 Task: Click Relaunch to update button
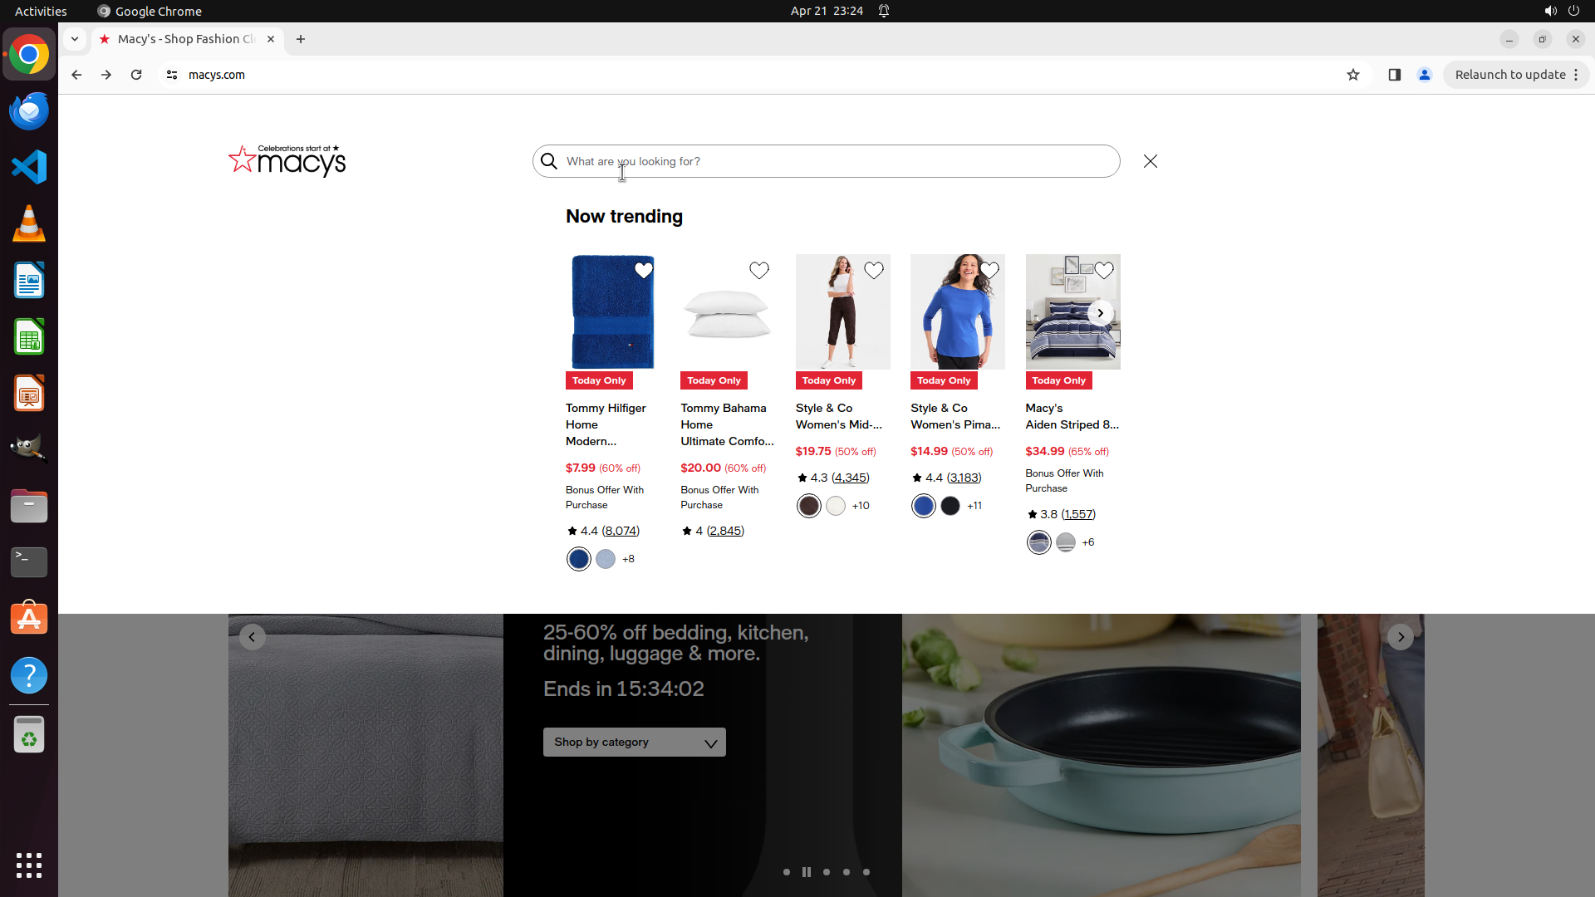[1509, 75]
